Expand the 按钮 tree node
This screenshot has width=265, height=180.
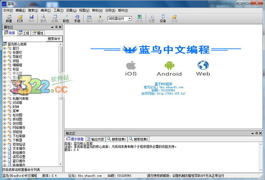(4, 61)
